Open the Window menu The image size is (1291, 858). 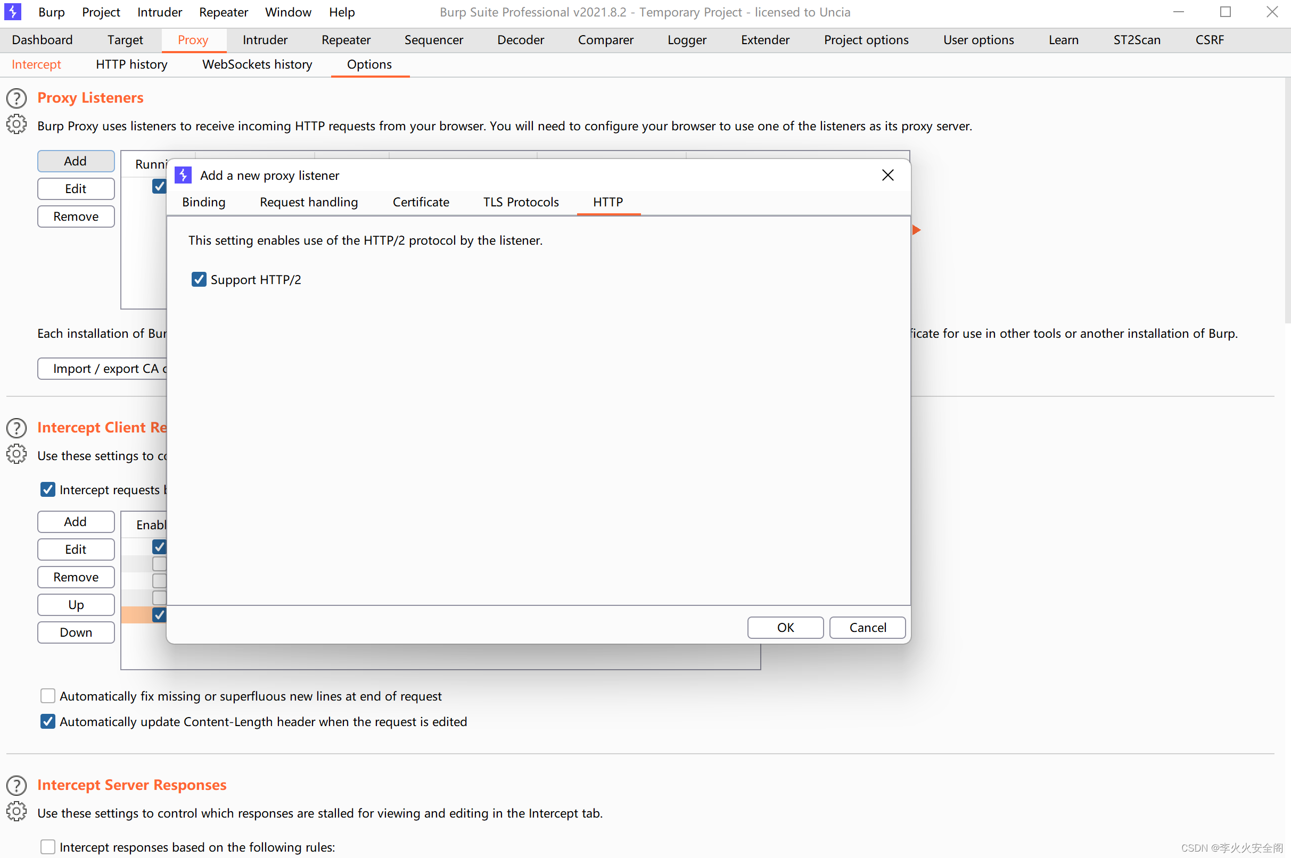288,12
